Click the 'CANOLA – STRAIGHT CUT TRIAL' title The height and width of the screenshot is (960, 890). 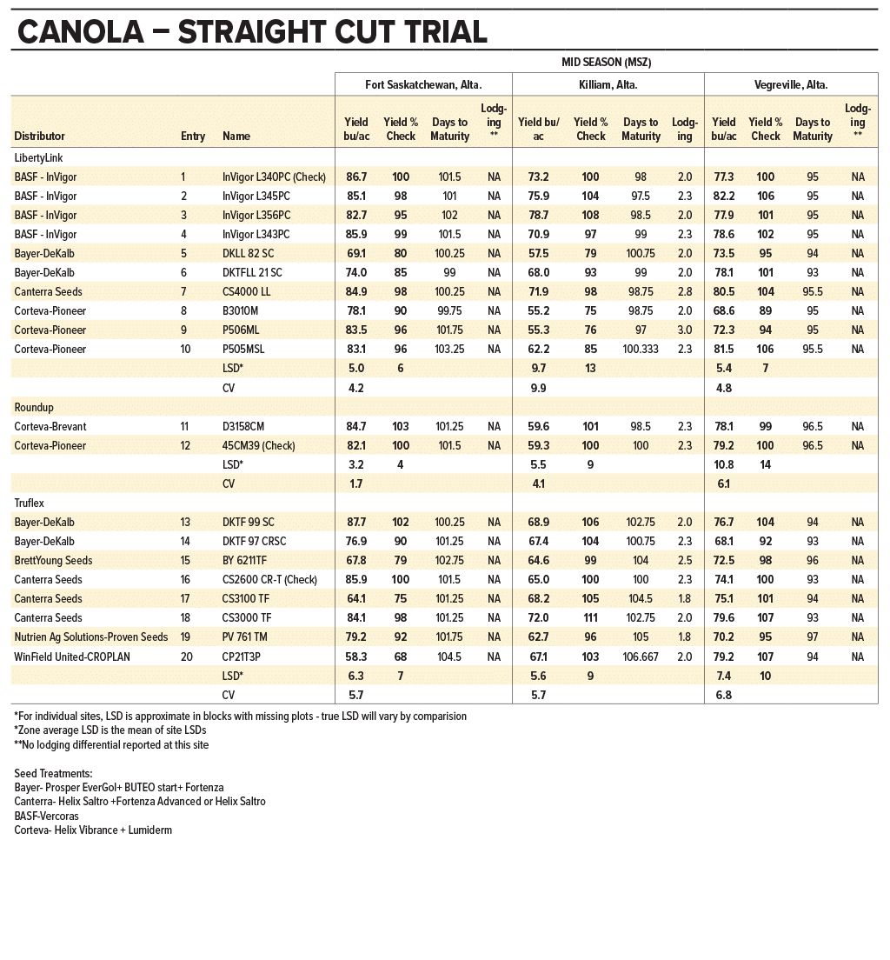tap(252, 32)
